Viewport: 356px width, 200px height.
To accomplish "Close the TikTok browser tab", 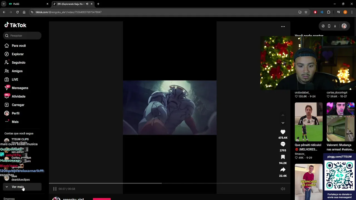I will pyautogui.click(x=92, y=4).
